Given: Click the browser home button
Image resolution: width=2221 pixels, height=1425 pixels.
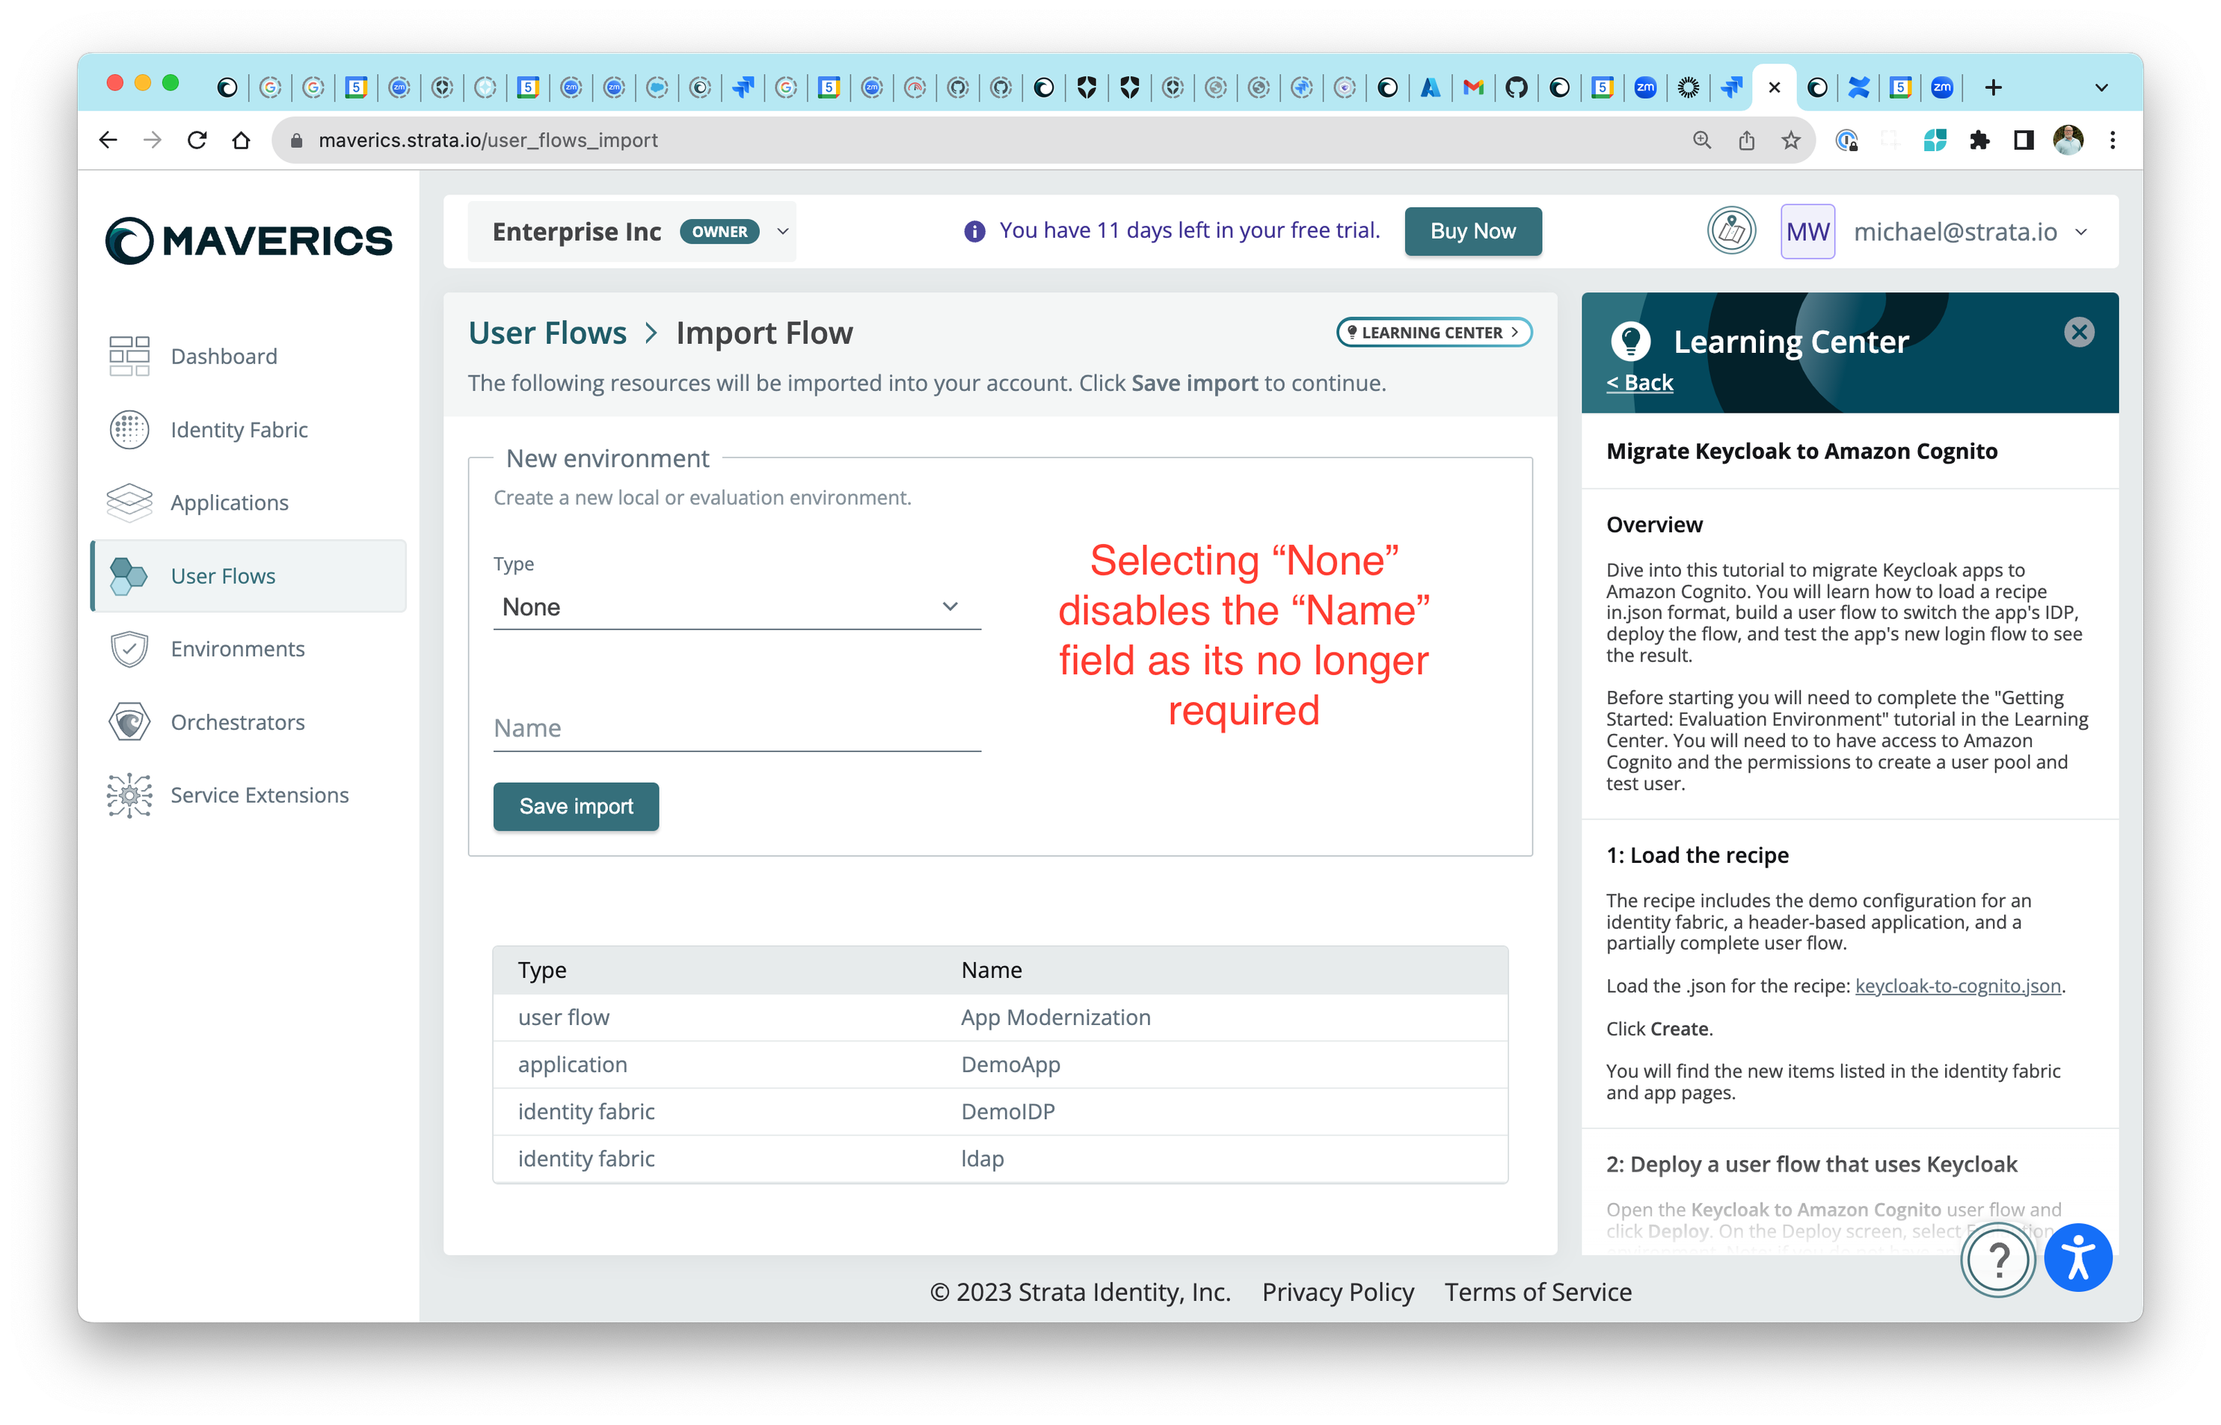Looking at the screenshot, I should point(242,140).
